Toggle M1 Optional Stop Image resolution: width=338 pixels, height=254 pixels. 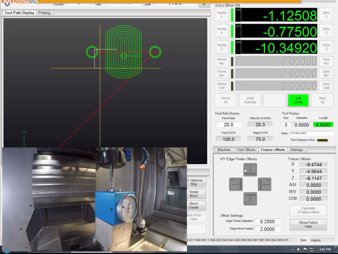(x=196, y=182)
